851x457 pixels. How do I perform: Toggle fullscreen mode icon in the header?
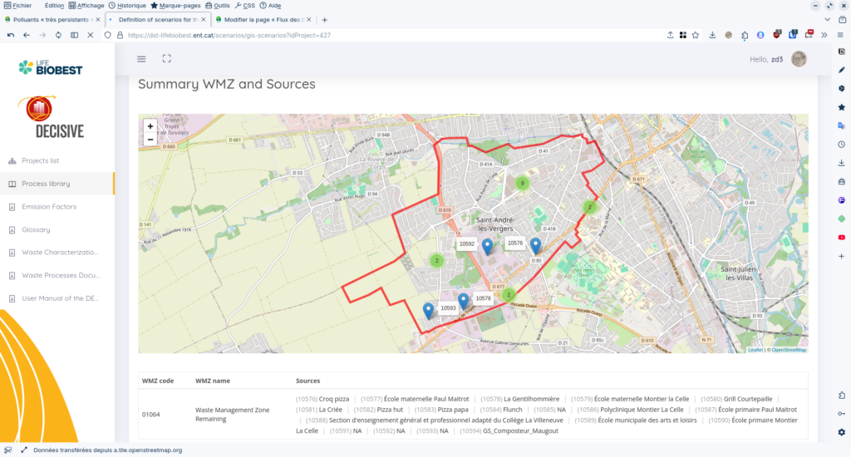point(166,59)
